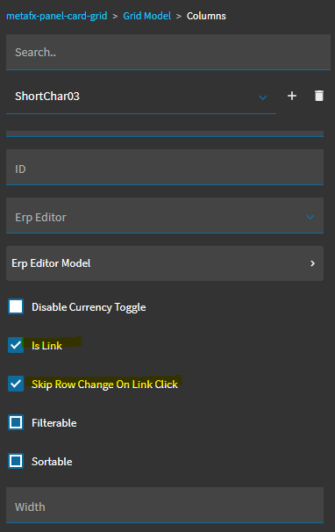Screen dimensions: 335x532
Task: Focus the ID input field
Action: [165, 168]
